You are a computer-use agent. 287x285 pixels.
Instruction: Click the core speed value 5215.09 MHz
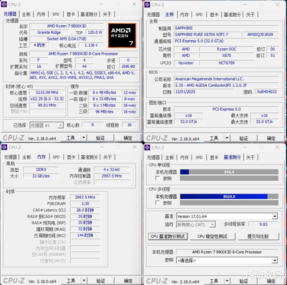tap(47, 93)
